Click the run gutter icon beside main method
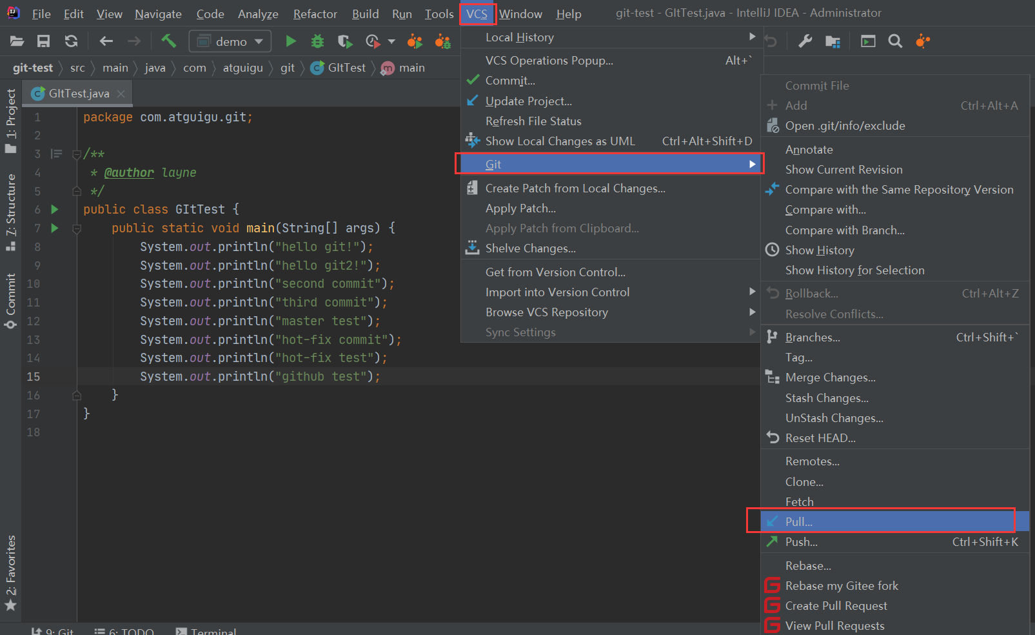The width and height of the screenshot is (1035, 635). click(x=55, y=228)
